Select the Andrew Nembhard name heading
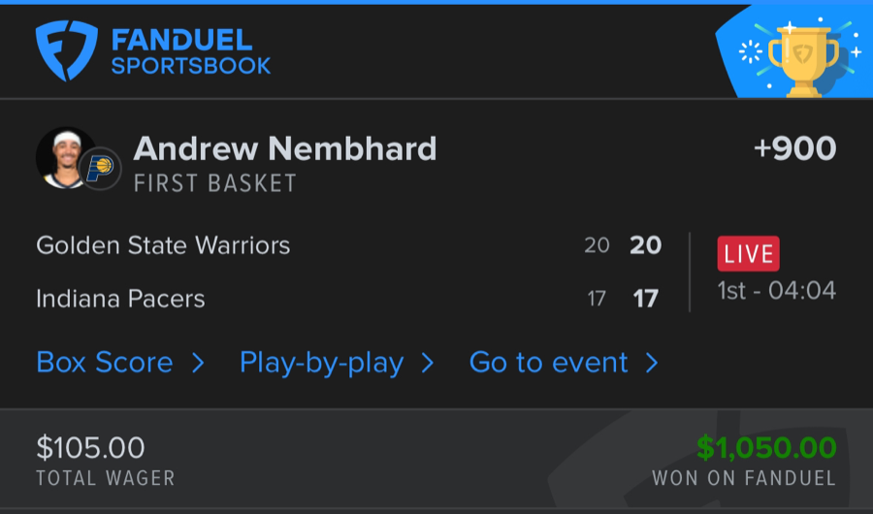This screenshot has width=873, height=514. pyautogui.click(x=285, y=148)
